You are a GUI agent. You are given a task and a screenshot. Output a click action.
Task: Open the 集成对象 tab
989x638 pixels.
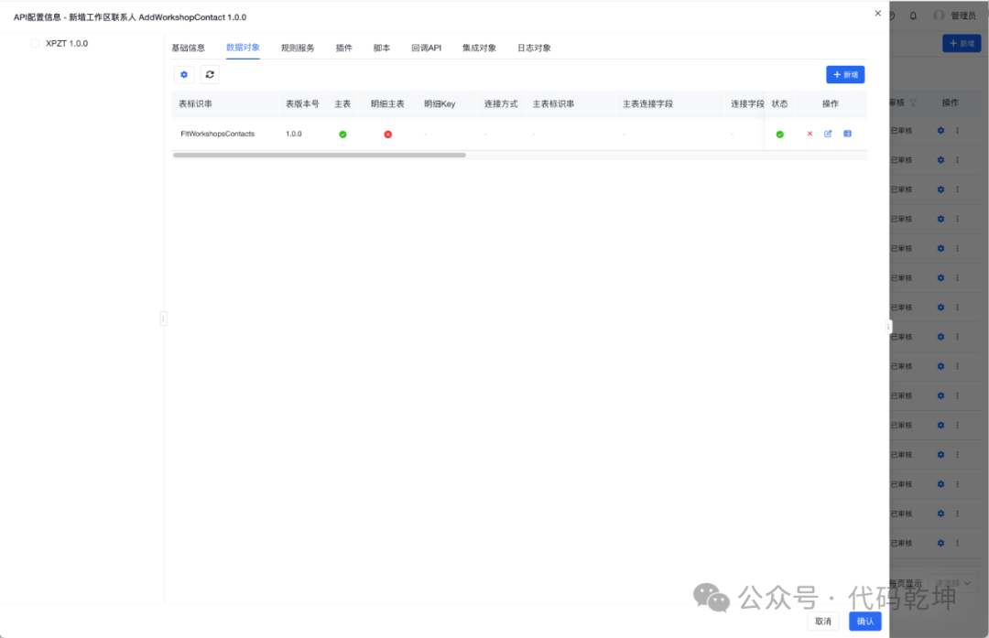pyautogui.click(x=479, y=48)
